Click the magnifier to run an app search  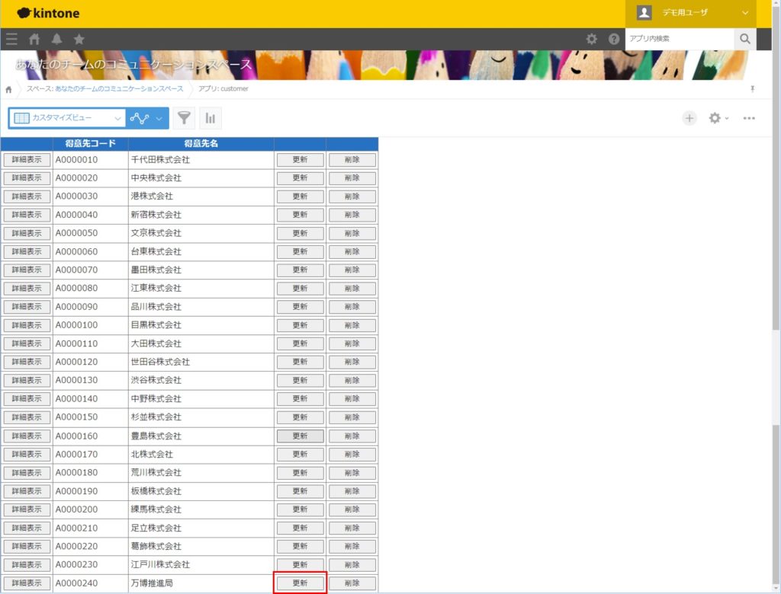(745, 39)
